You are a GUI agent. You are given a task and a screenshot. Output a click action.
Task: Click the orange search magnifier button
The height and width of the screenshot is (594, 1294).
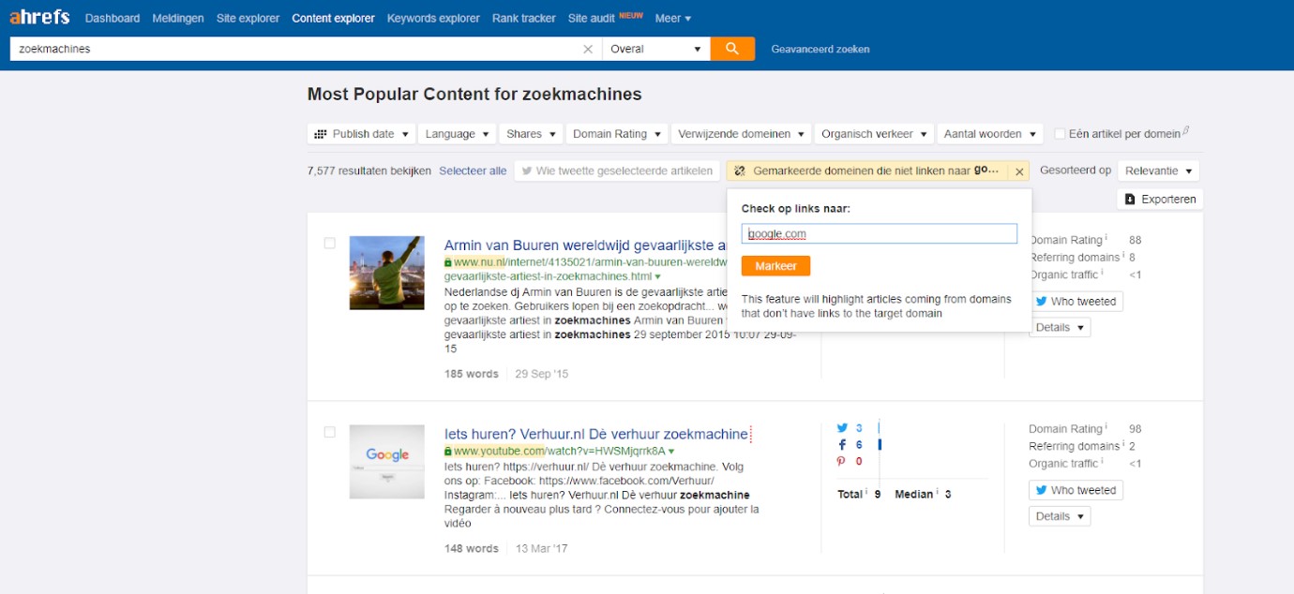click(732, 49)
